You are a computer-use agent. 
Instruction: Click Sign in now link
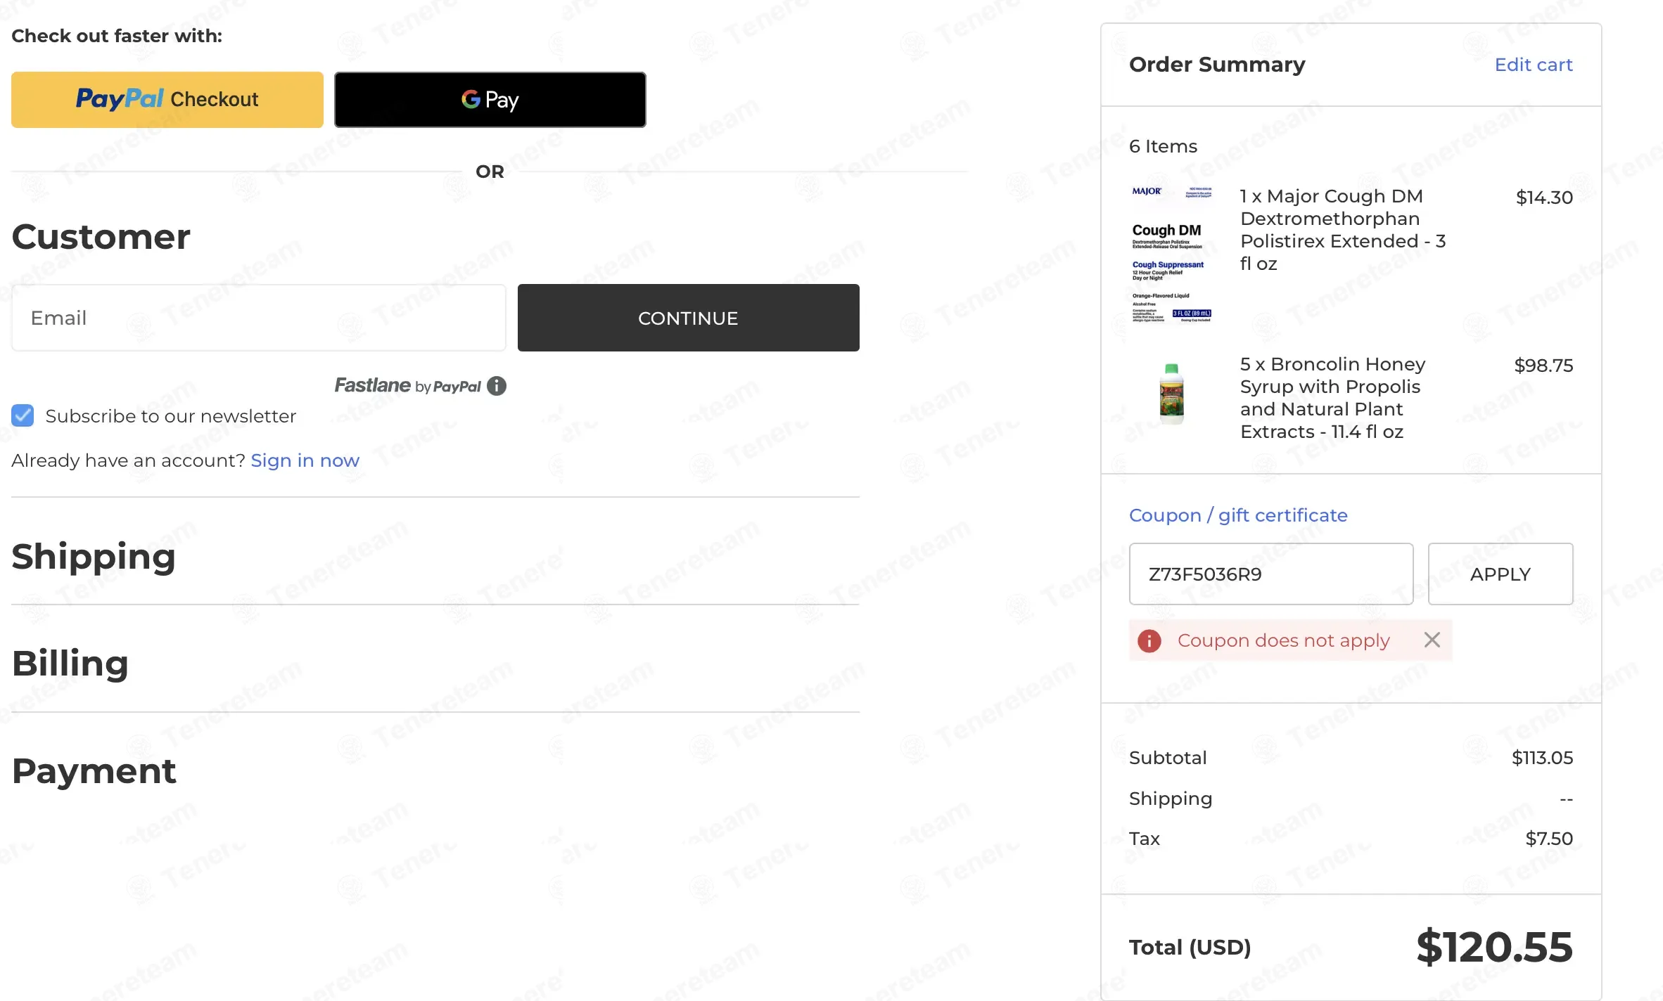tap(305, 460)
